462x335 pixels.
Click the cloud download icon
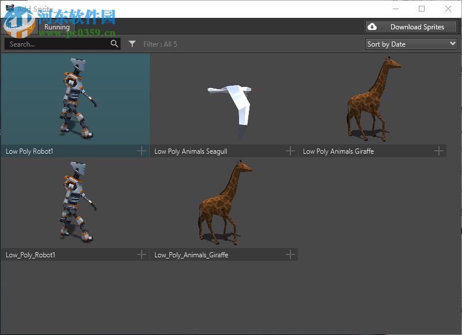tap(372, 27)
